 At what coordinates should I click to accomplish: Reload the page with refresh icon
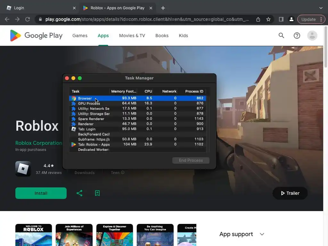pos(28,19)
